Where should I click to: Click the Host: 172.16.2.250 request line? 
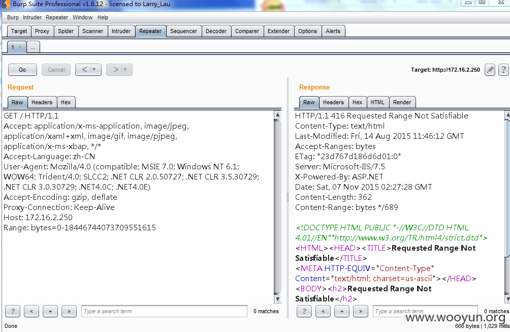point(38,218)
